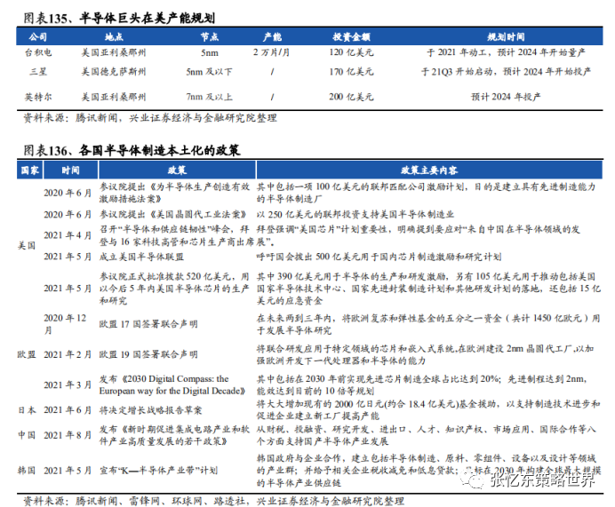
Task: Click the title '图表136、各国半导体制造本土化的政策'
Action: pos(132,150)
